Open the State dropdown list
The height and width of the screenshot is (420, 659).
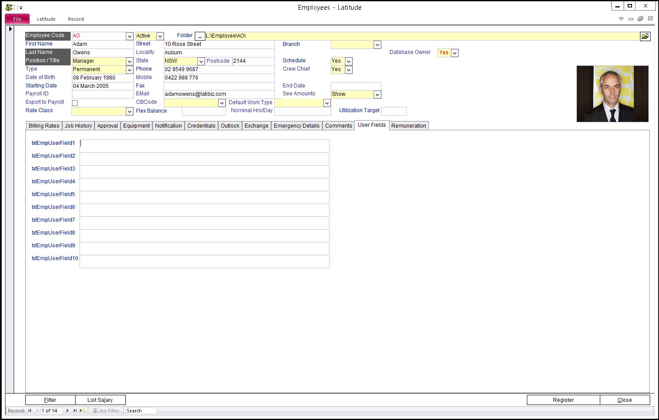(x=201, y=61)
